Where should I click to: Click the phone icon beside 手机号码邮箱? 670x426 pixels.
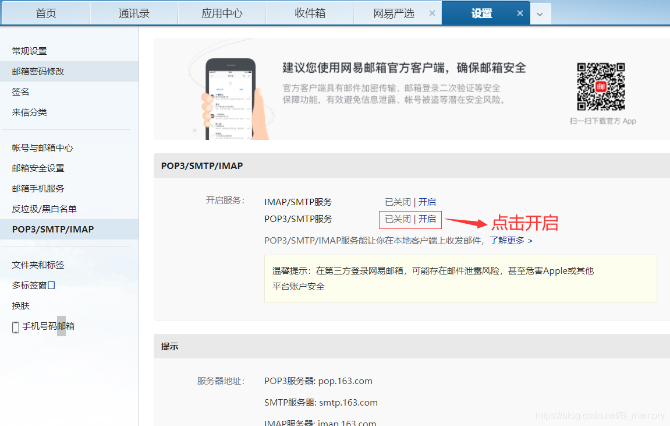click(16, 327)
